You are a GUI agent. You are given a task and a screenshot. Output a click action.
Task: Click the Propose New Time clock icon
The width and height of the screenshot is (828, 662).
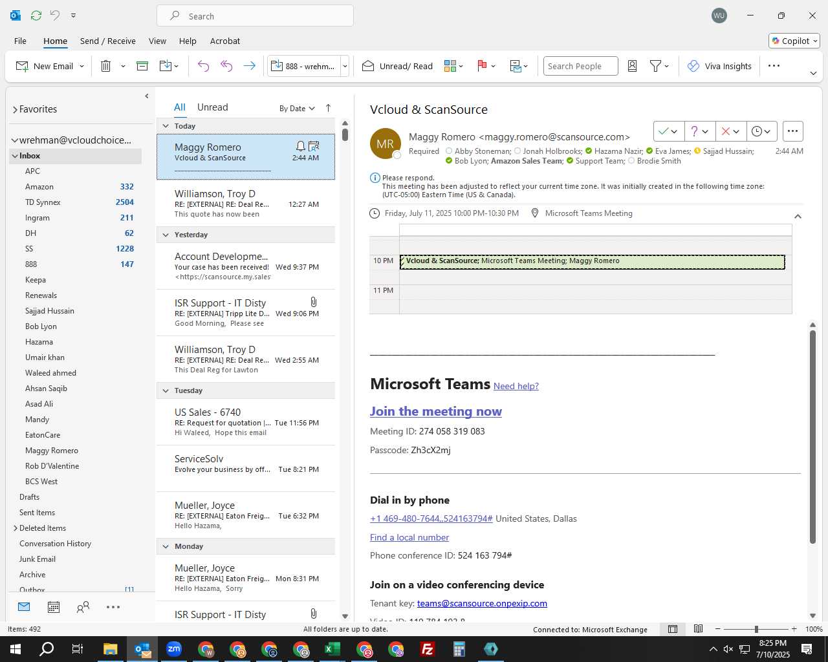[x=757, y=131]
